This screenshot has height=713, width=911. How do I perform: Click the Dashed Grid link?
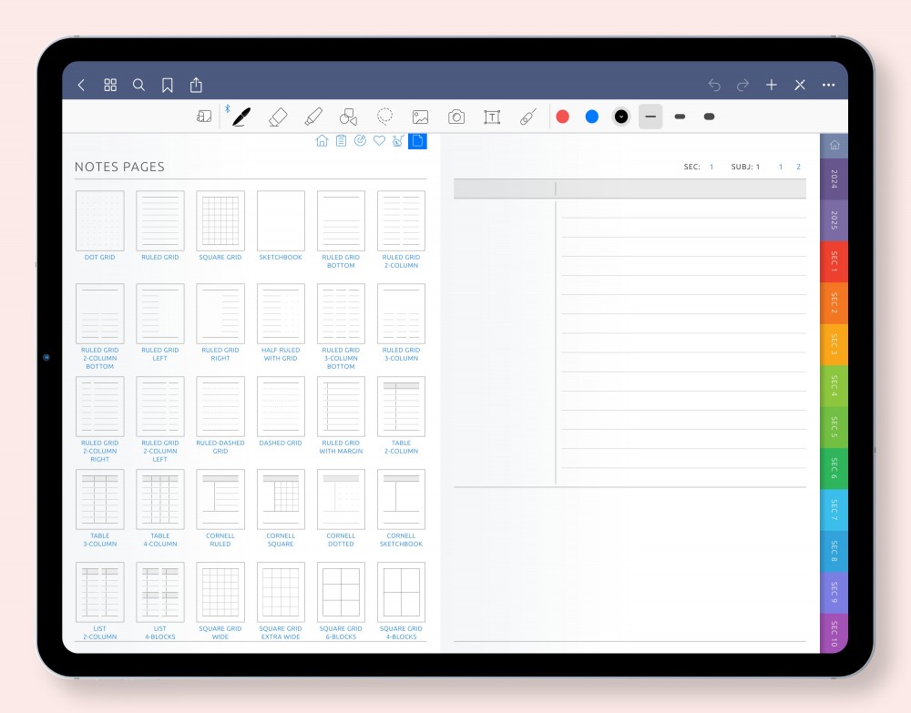[281, 443]
